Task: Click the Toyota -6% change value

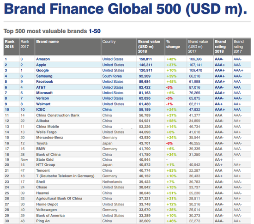Action: (169, 143)
